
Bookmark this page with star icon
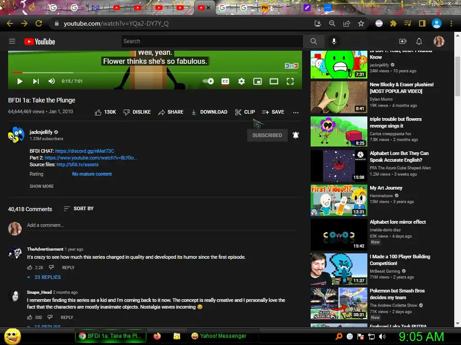[x=361, y=23]
